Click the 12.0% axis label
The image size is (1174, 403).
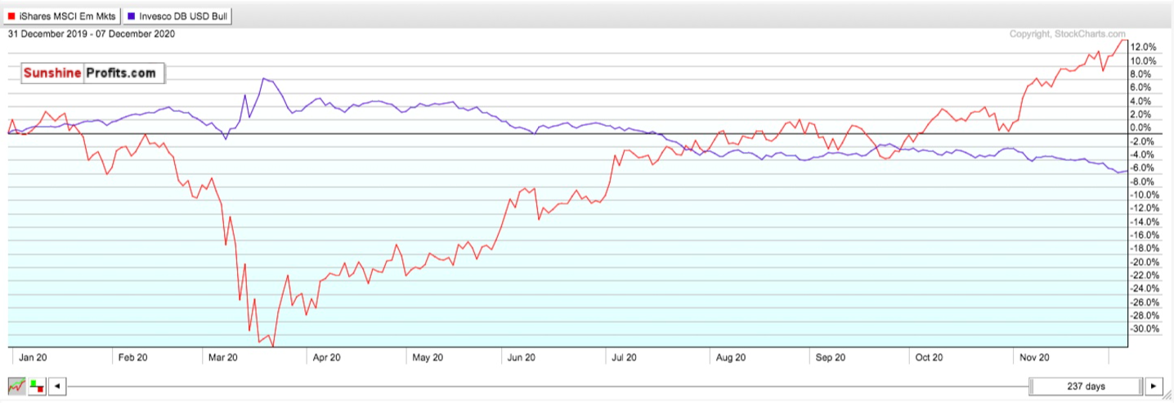tap(1143, 47)
